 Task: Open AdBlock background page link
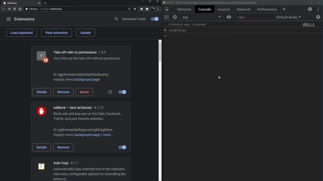87,135
